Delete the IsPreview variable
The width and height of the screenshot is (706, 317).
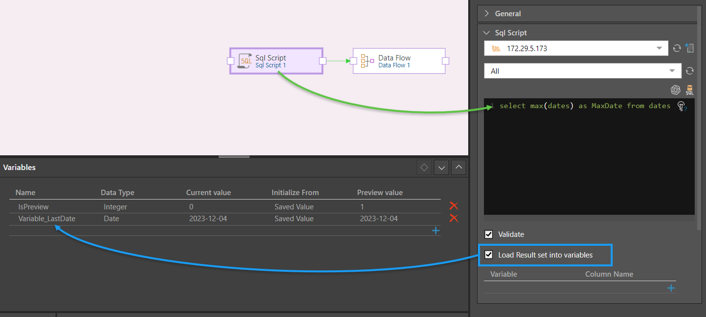coord(454,206)
